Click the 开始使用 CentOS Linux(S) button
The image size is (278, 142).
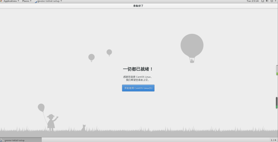pos(138,88)
